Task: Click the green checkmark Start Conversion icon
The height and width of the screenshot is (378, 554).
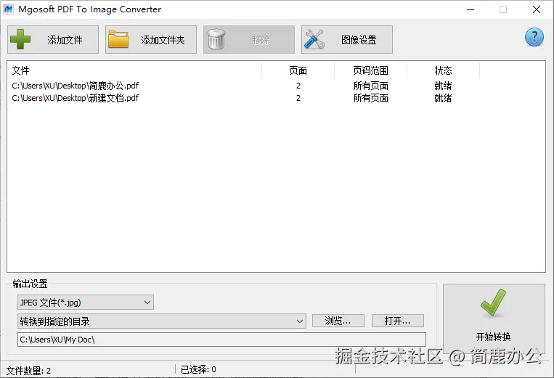Action: click(x=493, y=302)
